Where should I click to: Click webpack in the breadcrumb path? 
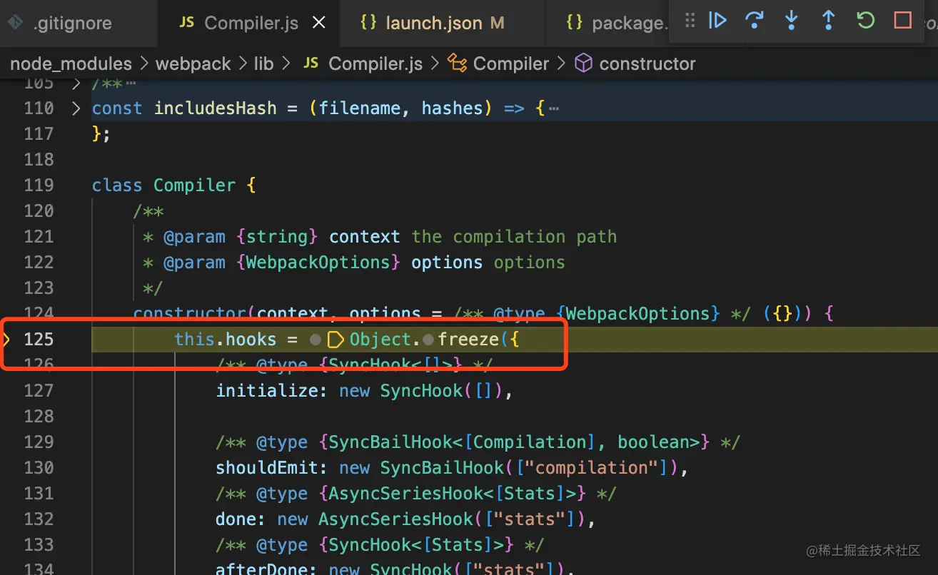coord(193,63)
